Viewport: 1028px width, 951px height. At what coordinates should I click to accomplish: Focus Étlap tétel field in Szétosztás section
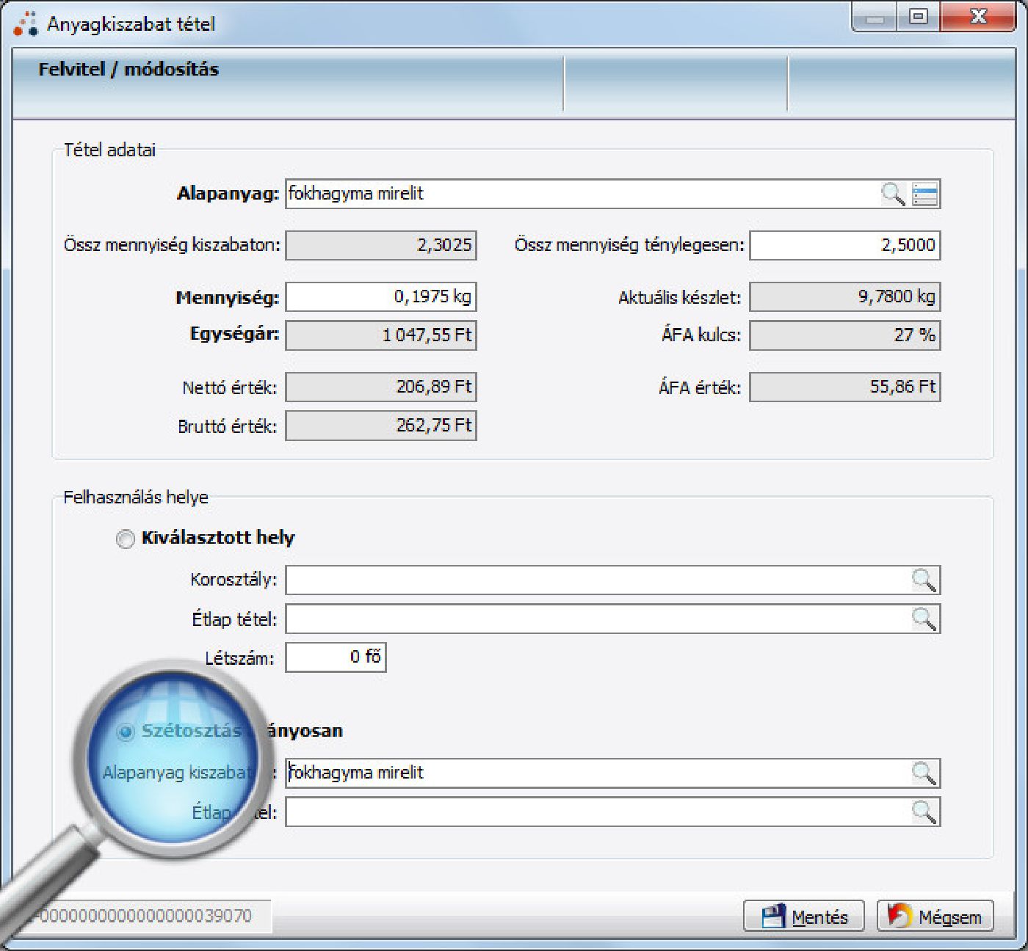click(x=595, y=812)
